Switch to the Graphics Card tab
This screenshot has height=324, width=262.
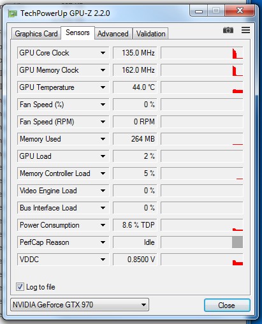tap(36, 34)
